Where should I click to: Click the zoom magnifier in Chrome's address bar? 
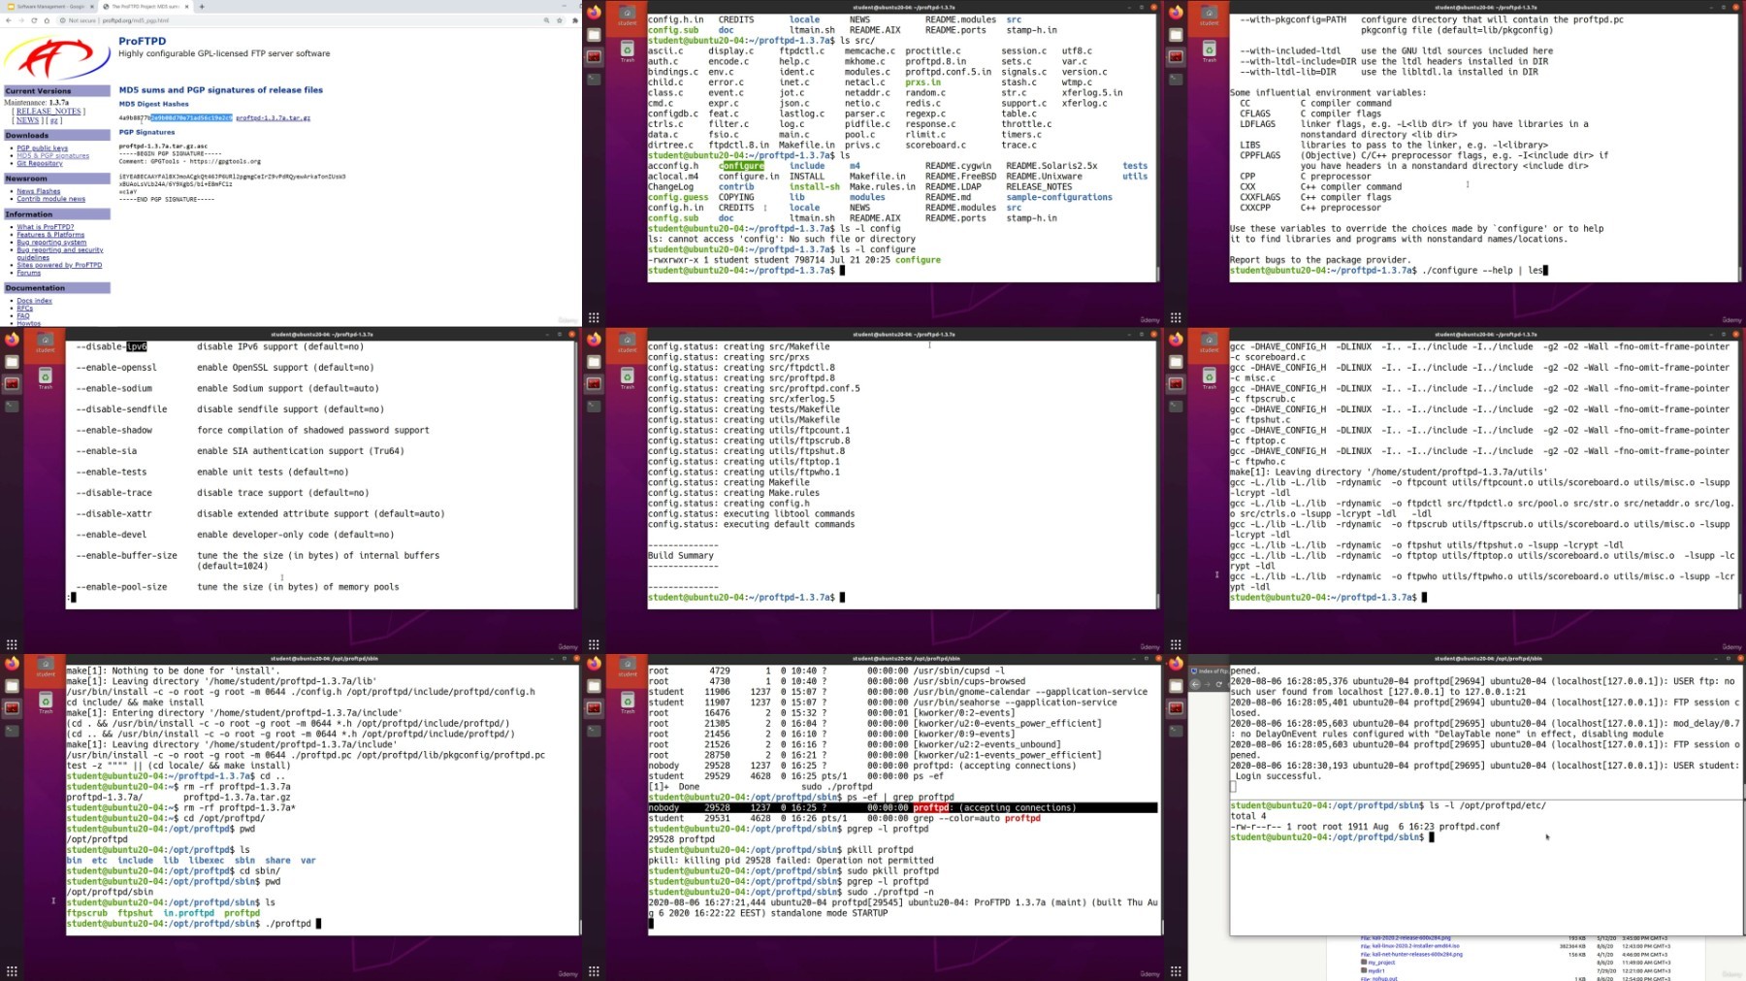point(547,20)
